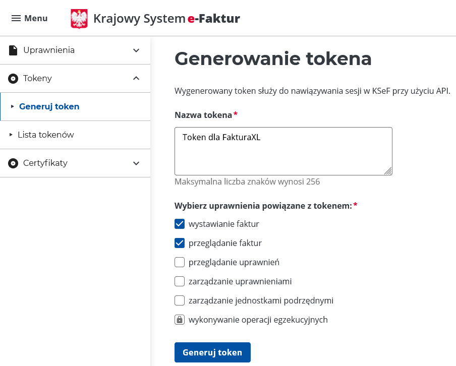Collapse the Tokeny section
Image resolution: width=456 pixels, height=366 pixels.
tap(135, 78)
